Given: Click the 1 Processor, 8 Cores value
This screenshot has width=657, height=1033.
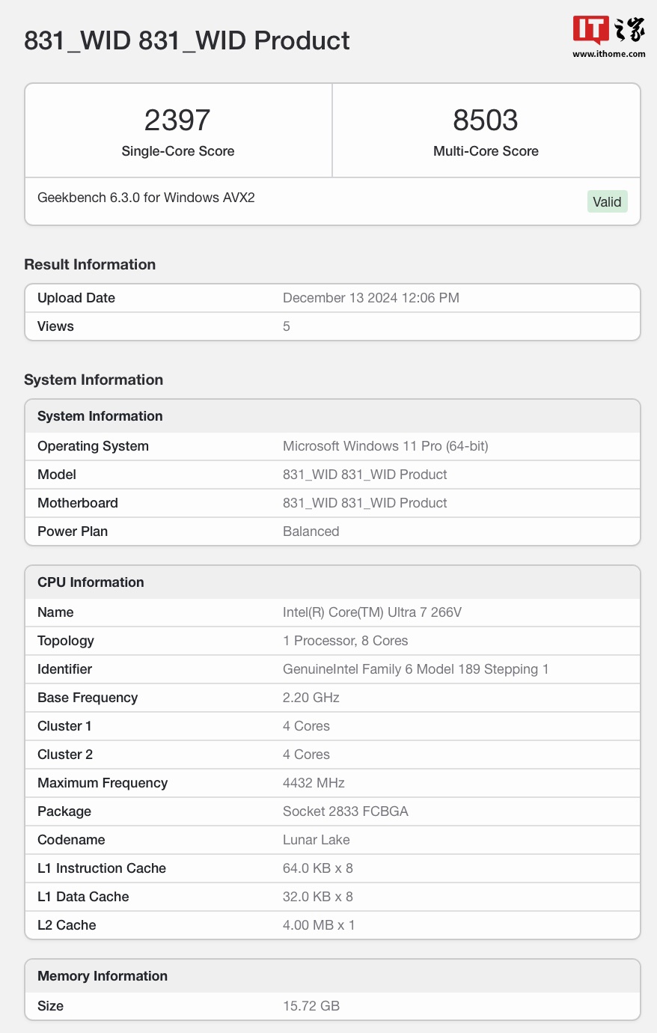Looking at the screenshot, I should point(346,641).
